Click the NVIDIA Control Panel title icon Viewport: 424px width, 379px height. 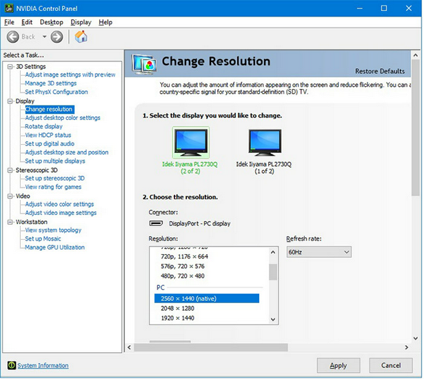coord(9,8)
